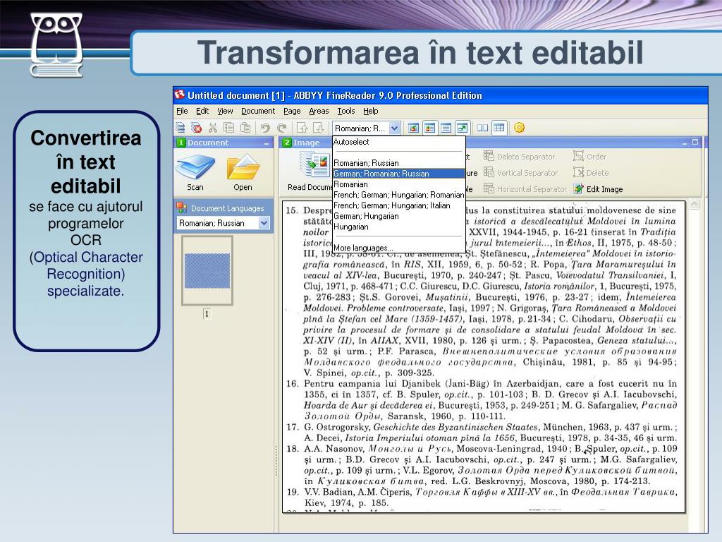The width and height of the screenshot is (722, 542).
Task: Open the View menu
Action: 225,111
